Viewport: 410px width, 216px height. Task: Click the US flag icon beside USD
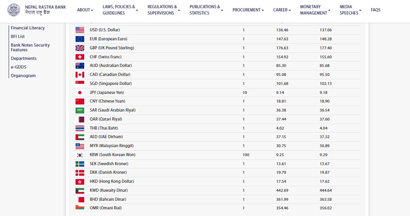coord(80,30)
